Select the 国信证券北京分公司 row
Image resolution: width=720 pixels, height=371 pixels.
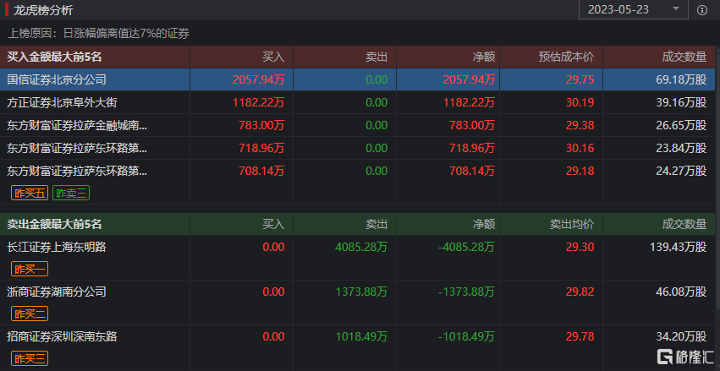point(360,79)
